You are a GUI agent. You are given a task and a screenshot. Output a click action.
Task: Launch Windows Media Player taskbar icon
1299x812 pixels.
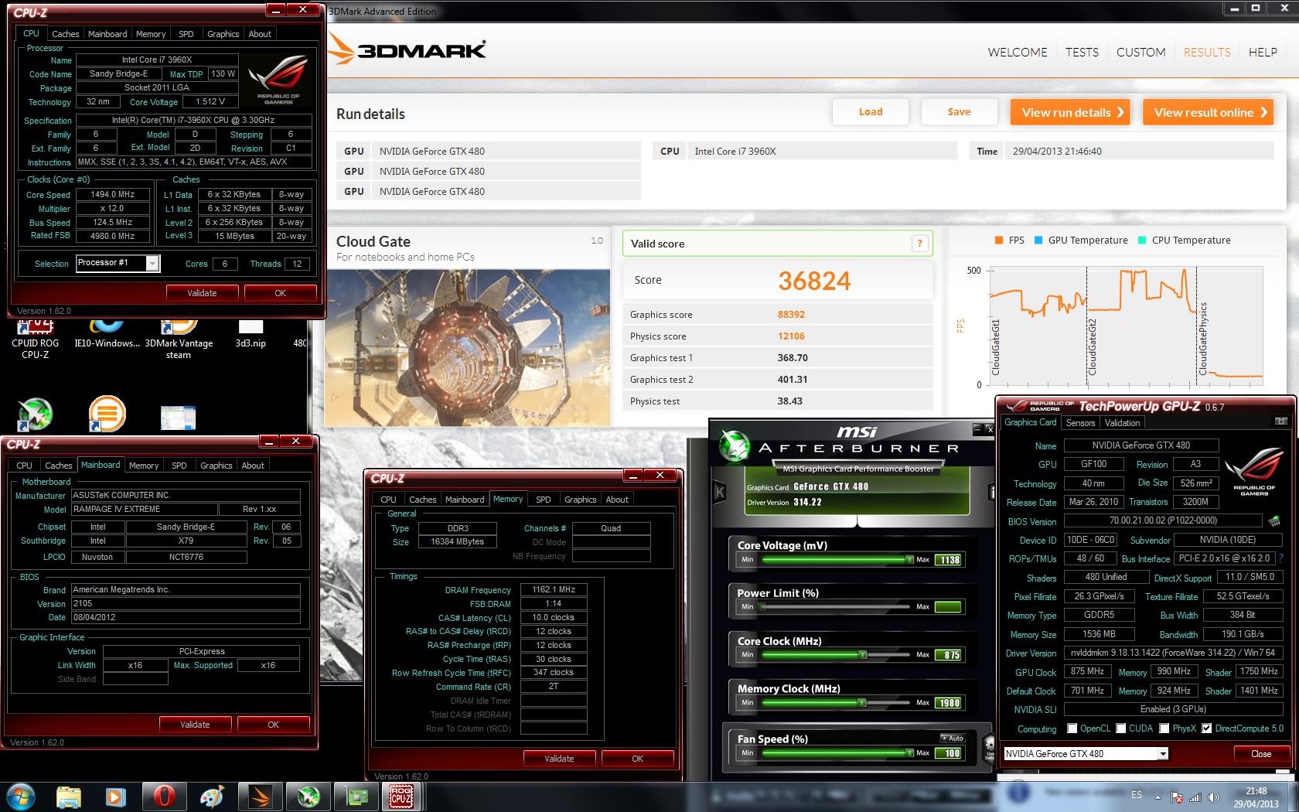click(x=115, y=796)
